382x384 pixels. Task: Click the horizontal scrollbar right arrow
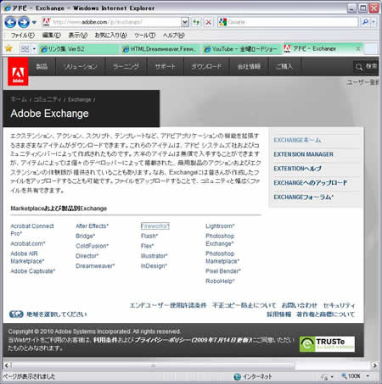tap(375, 365)
